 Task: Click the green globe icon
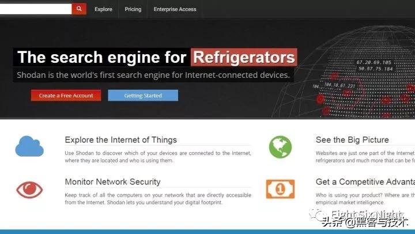[x=280, y=147]
